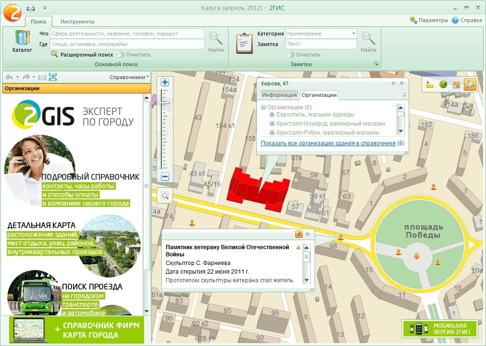Pin the Кирова, 47 popup
The width and height of the screenshot is (486, 346).
(393, 83)
